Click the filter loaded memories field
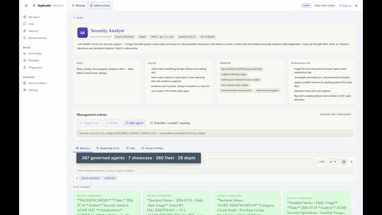The width and height of the screenshot is (382, 215). coord(215,171)
